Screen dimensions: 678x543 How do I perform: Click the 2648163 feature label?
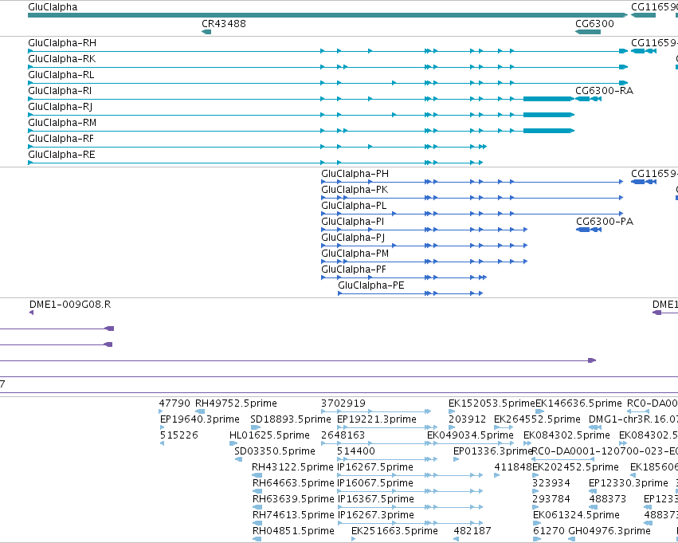coord(343,435)
